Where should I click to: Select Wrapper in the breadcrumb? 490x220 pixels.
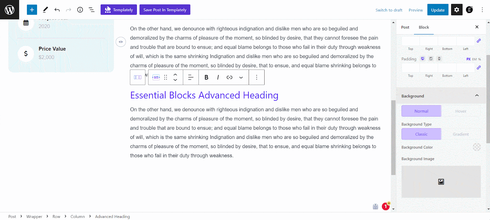click(x=34, y=216)
